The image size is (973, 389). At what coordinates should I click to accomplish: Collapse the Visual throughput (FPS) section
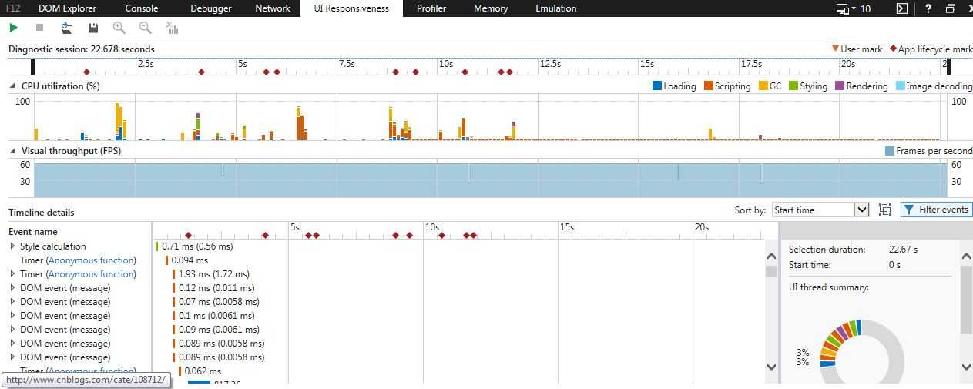pyautogui.click(x=12, y=151)
